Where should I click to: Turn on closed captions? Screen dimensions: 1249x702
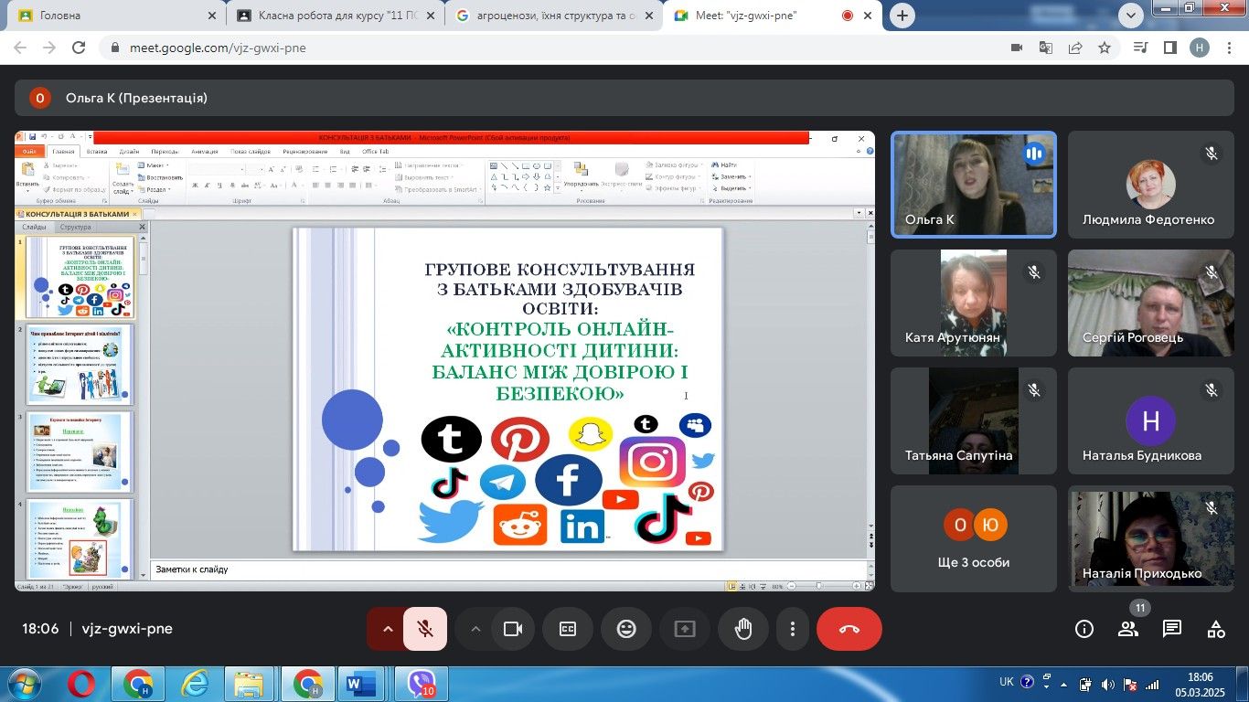pos(568,629)
